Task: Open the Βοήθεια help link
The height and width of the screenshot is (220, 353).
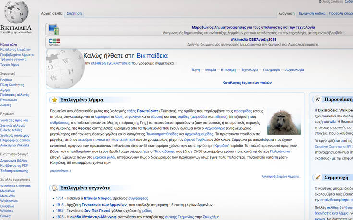Action: (6, 80)
